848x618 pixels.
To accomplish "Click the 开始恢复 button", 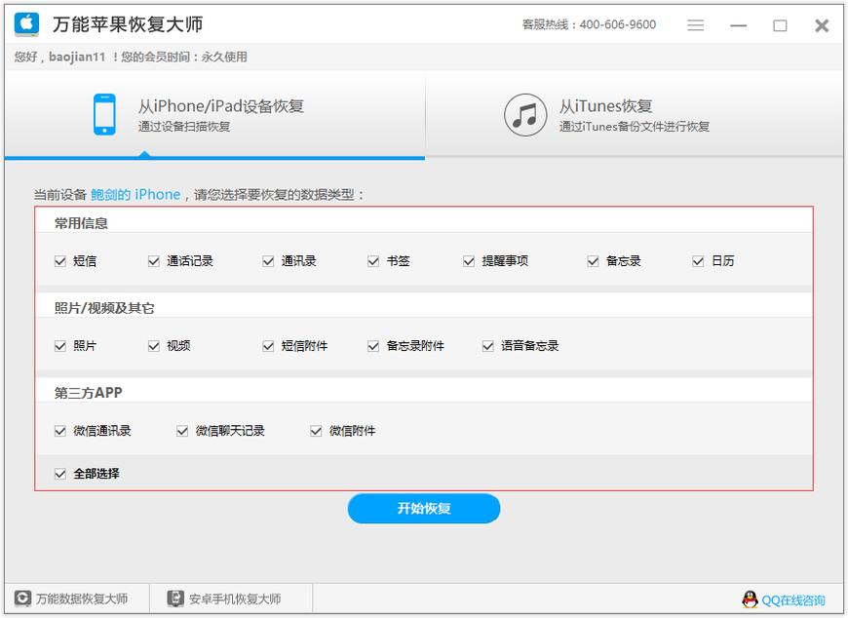I will coord(423,508).
